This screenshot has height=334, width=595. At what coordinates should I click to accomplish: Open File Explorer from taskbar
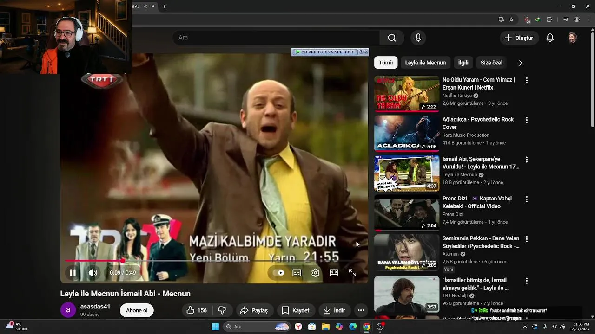(x=325, y=327)
